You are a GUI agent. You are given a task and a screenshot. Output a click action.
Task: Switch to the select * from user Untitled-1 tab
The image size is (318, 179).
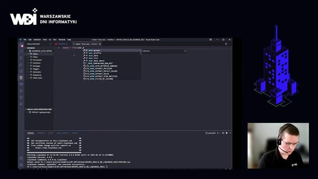(87, 44)
